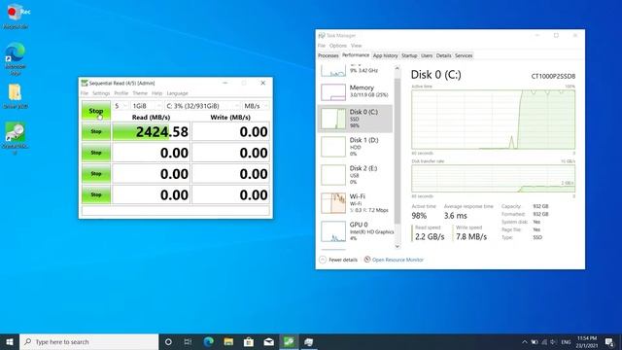Open Task Manager Options menu

pyautogui.click(x=338, y=46)
